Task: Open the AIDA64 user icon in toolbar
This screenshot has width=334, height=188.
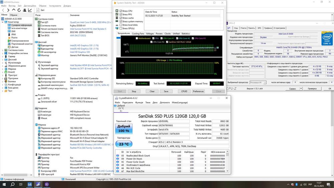Action: [24, 10]
